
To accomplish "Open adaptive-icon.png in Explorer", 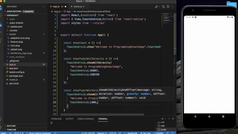I will click(20, 38).
